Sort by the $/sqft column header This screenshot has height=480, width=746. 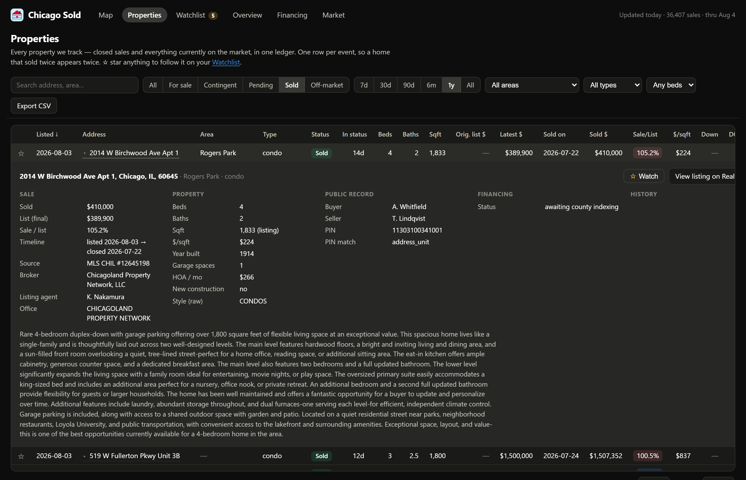point(682,134)
